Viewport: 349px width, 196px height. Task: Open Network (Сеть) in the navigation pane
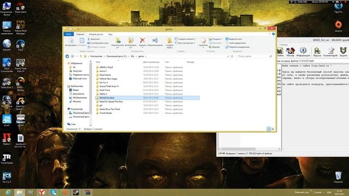click(x=73, y=125)
